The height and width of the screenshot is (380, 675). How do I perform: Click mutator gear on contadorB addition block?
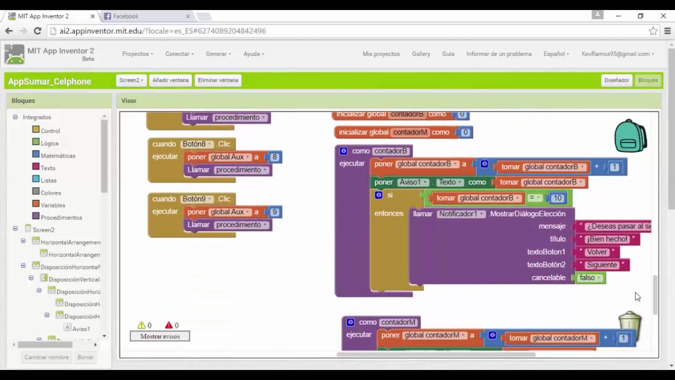point(485,164)
